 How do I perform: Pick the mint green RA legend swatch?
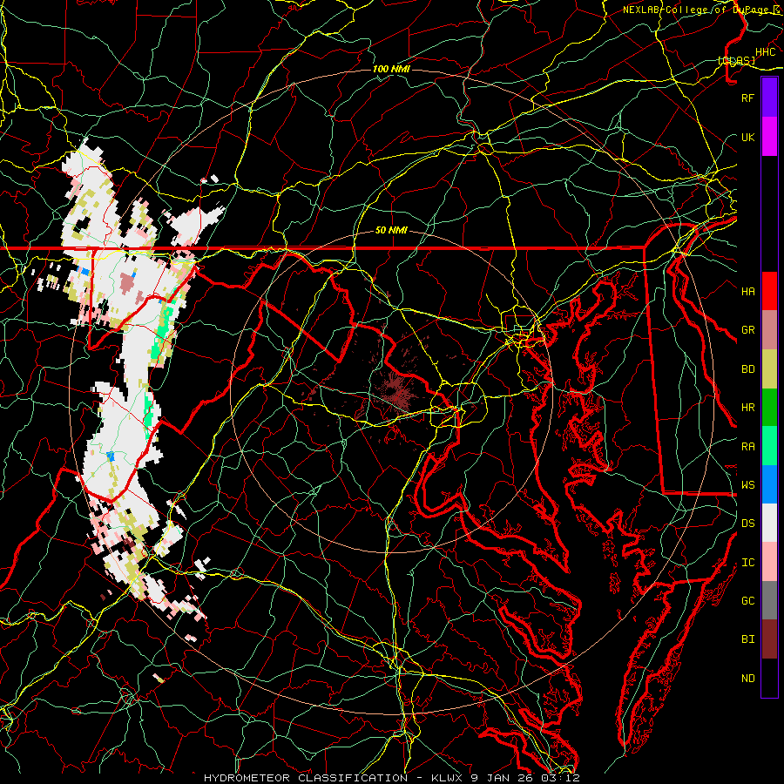(769, 446)
